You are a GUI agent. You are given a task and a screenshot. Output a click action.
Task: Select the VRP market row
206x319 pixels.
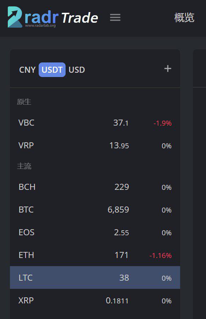[95, 146]
